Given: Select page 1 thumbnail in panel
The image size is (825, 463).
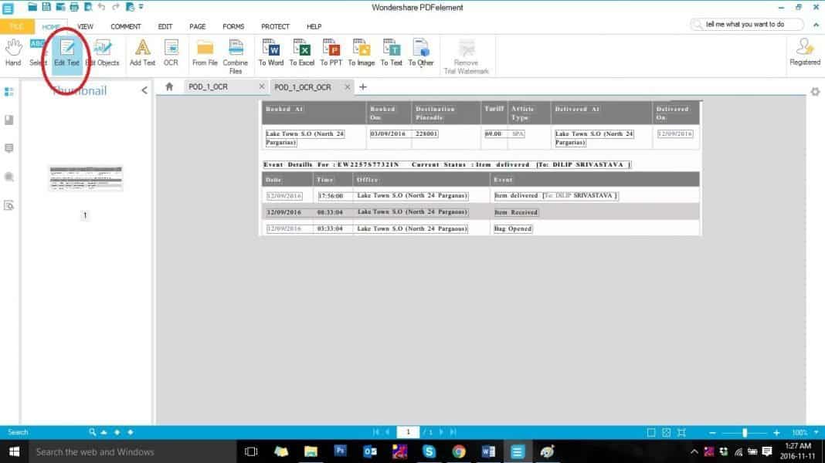Looking at the screenshot, I should 86,178.
